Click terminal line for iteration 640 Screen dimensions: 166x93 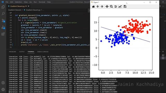click(x=63, y=82)
